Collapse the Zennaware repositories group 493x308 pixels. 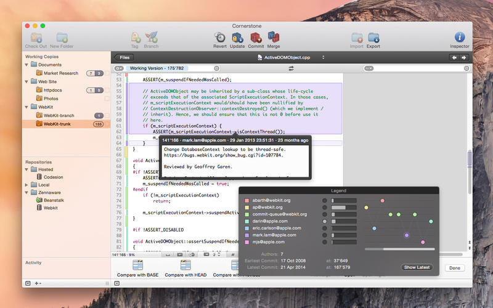click(26, 193)
